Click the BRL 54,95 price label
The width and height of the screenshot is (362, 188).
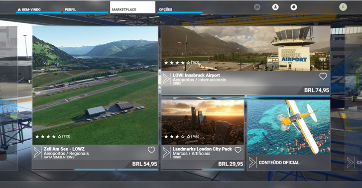point(144,164)
